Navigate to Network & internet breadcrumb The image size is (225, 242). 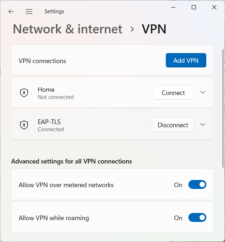point(68,29)
